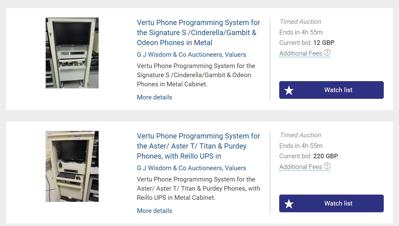Click the help icon beside the 220 GBP lot's Additional Fees
Screen dimensions: 399x226
(327, 166)
